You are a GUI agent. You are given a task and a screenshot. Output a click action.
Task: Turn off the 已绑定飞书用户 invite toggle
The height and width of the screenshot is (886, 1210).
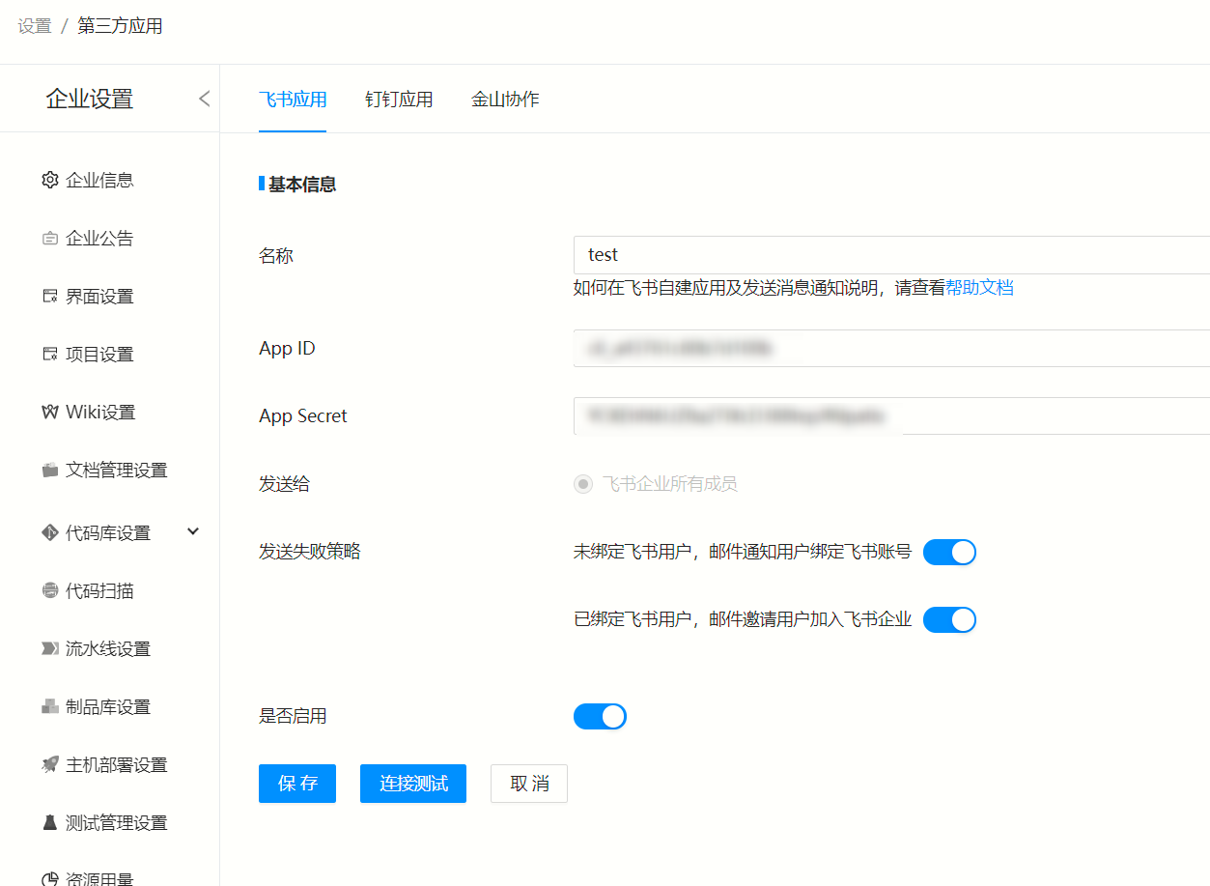click(x=949, y=619)
